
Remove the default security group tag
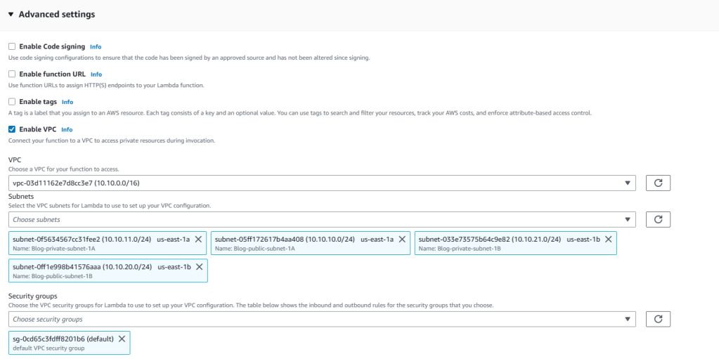[122, 339]
